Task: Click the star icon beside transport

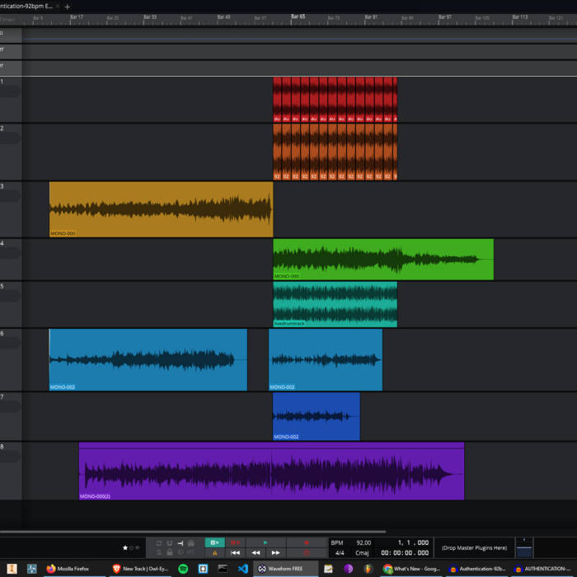Action: click(x=125, y=547)
